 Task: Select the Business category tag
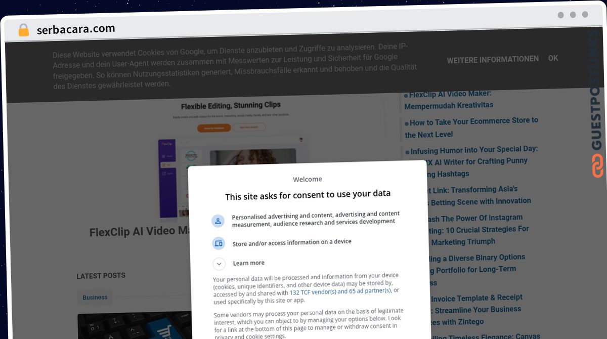pyautogui.click(x=95, y=298)
